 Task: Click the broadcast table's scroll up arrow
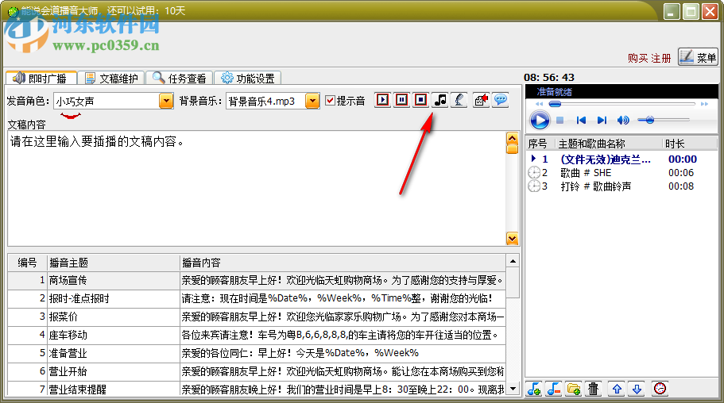[x=513, y=262]
